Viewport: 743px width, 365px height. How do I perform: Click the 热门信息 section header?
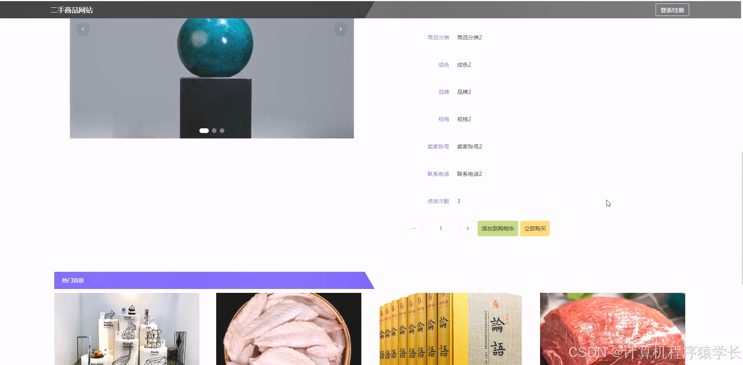point(72,280)
